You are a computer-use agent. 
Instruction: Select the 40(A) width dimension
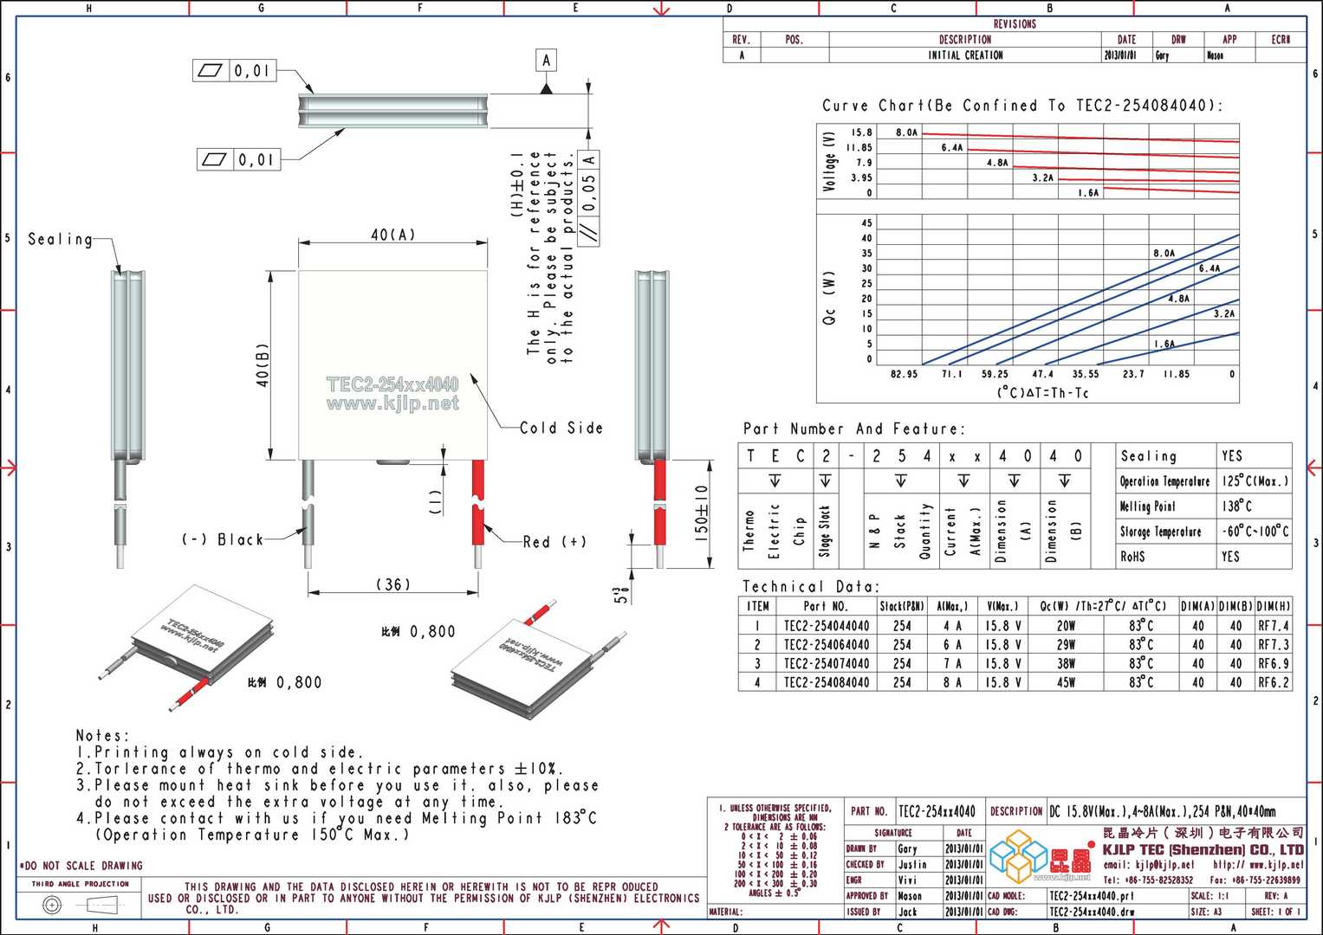(x=392, y=235)
